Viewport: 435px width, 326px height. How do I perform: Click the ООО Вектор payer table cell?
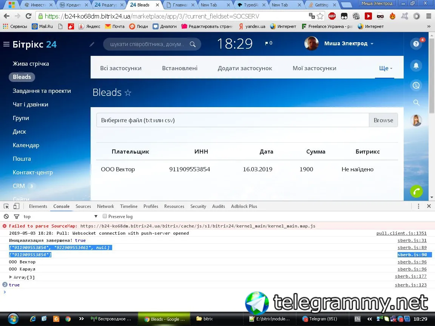point(118,169)
